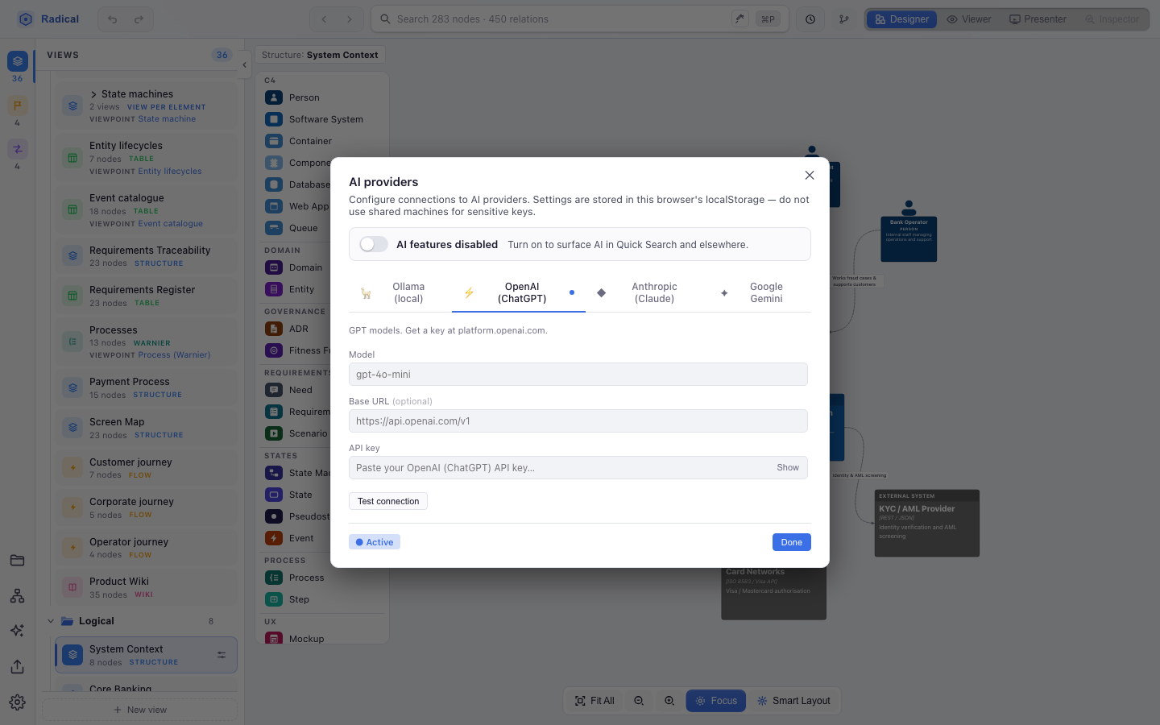
Task: Open the Anthropic (Claude) tab
Action: pyautogui.click(x=646, y=292)
